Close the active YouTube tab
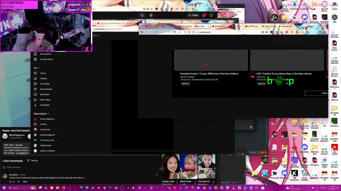The image size is (341, 191). point(208,27)
